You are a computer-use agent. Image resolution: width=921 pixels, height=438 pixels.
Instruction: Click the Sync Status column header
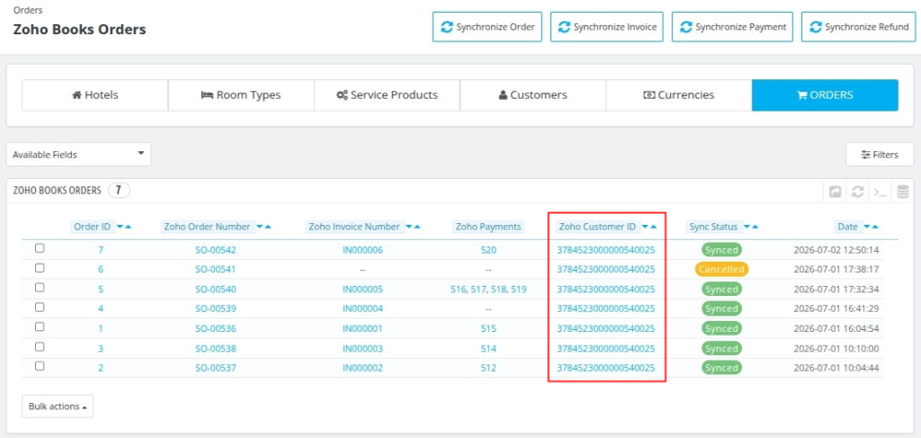point(712,227)
